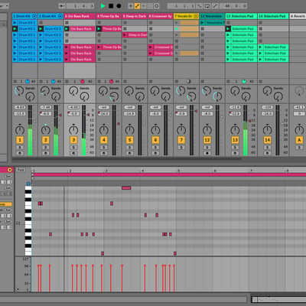
Task: Click the pan knob of track 1
Action: tap(20, 130)
